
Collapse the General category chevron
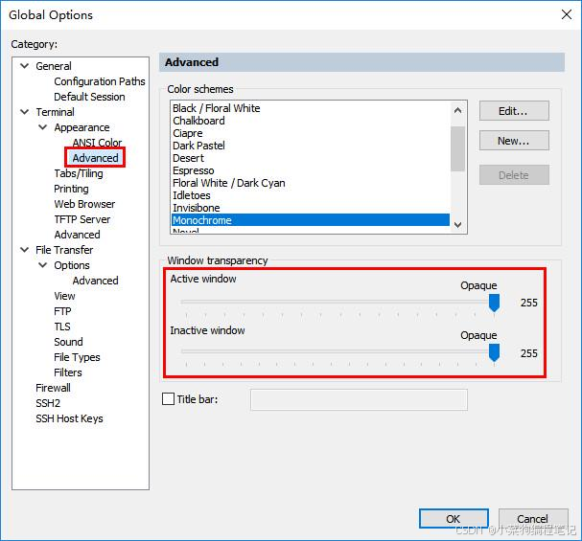point(25,66)
